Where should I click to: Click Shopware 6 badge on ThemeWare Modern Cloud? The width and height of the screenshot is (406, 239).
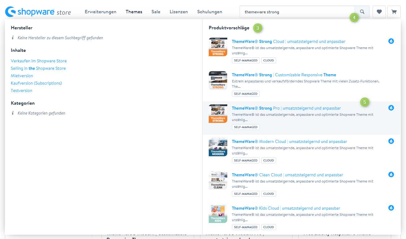coord(391,141)
